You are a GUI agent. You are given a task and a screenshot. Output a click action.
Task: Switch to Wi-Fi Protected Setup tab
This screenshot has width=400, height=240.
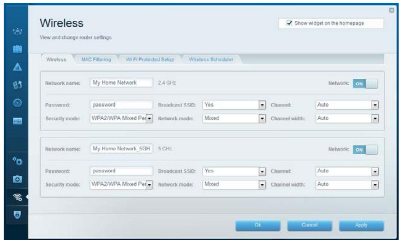tap(150, 59)
